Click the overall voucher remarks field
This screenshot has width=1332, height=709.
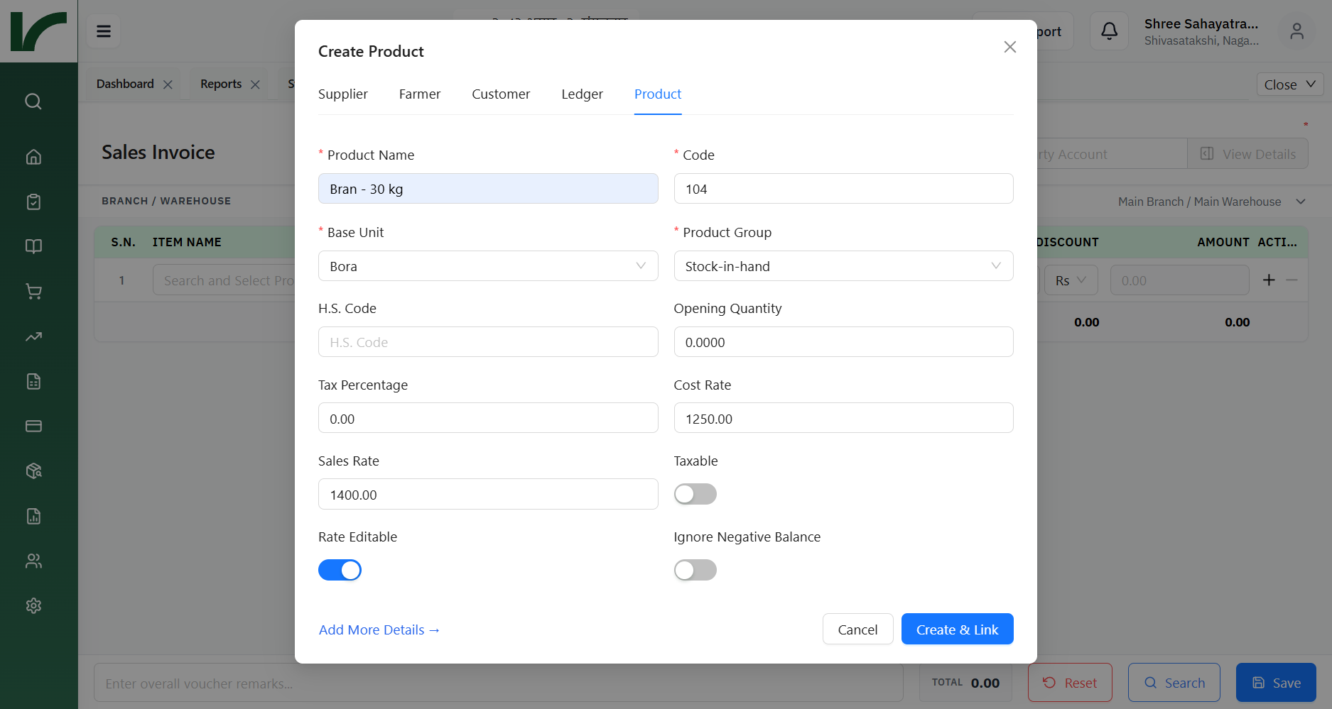click(x=499, y=683)
